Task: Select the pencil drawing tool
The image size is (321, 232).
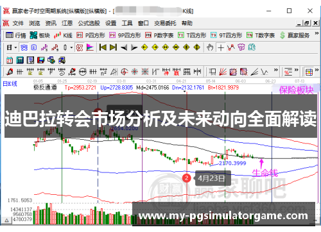Action: click(x=10, y=72)
